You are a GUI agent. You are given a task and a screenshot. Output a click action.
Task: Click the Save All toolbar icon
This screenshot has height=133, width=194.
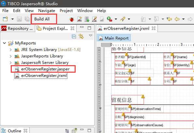tap(27, 19)
